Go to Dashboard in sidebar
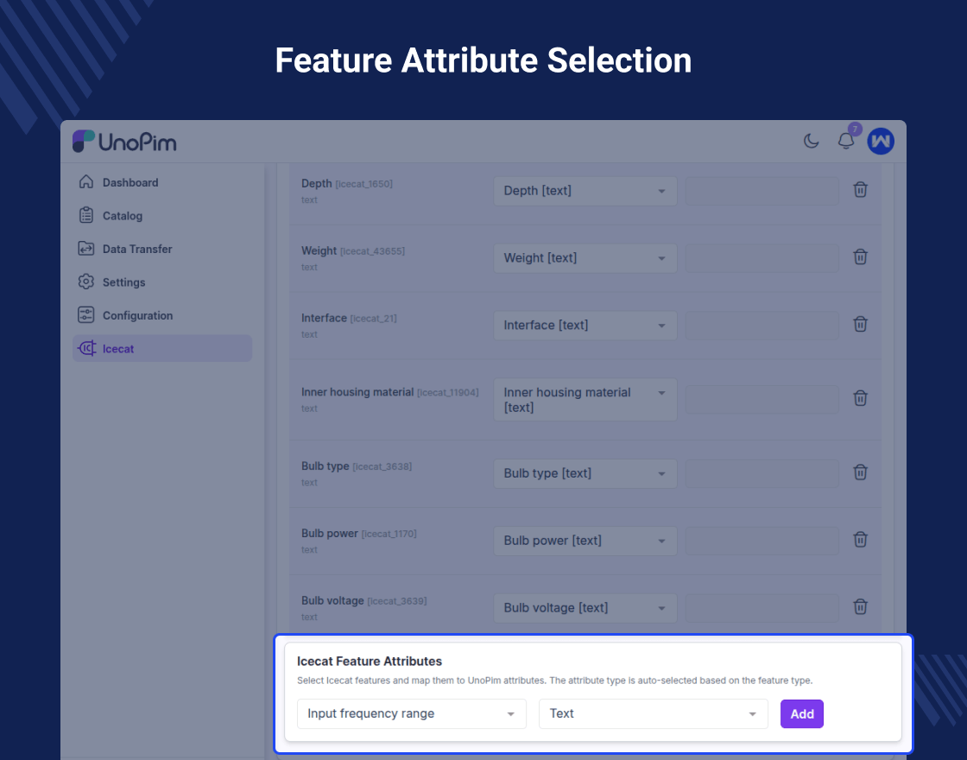967x760 pixels. pyautogui.click(x=130, y=182)
